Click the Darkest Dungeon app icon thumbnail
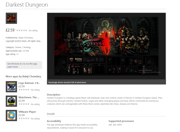The image size is (180, 132). (11, 18)
